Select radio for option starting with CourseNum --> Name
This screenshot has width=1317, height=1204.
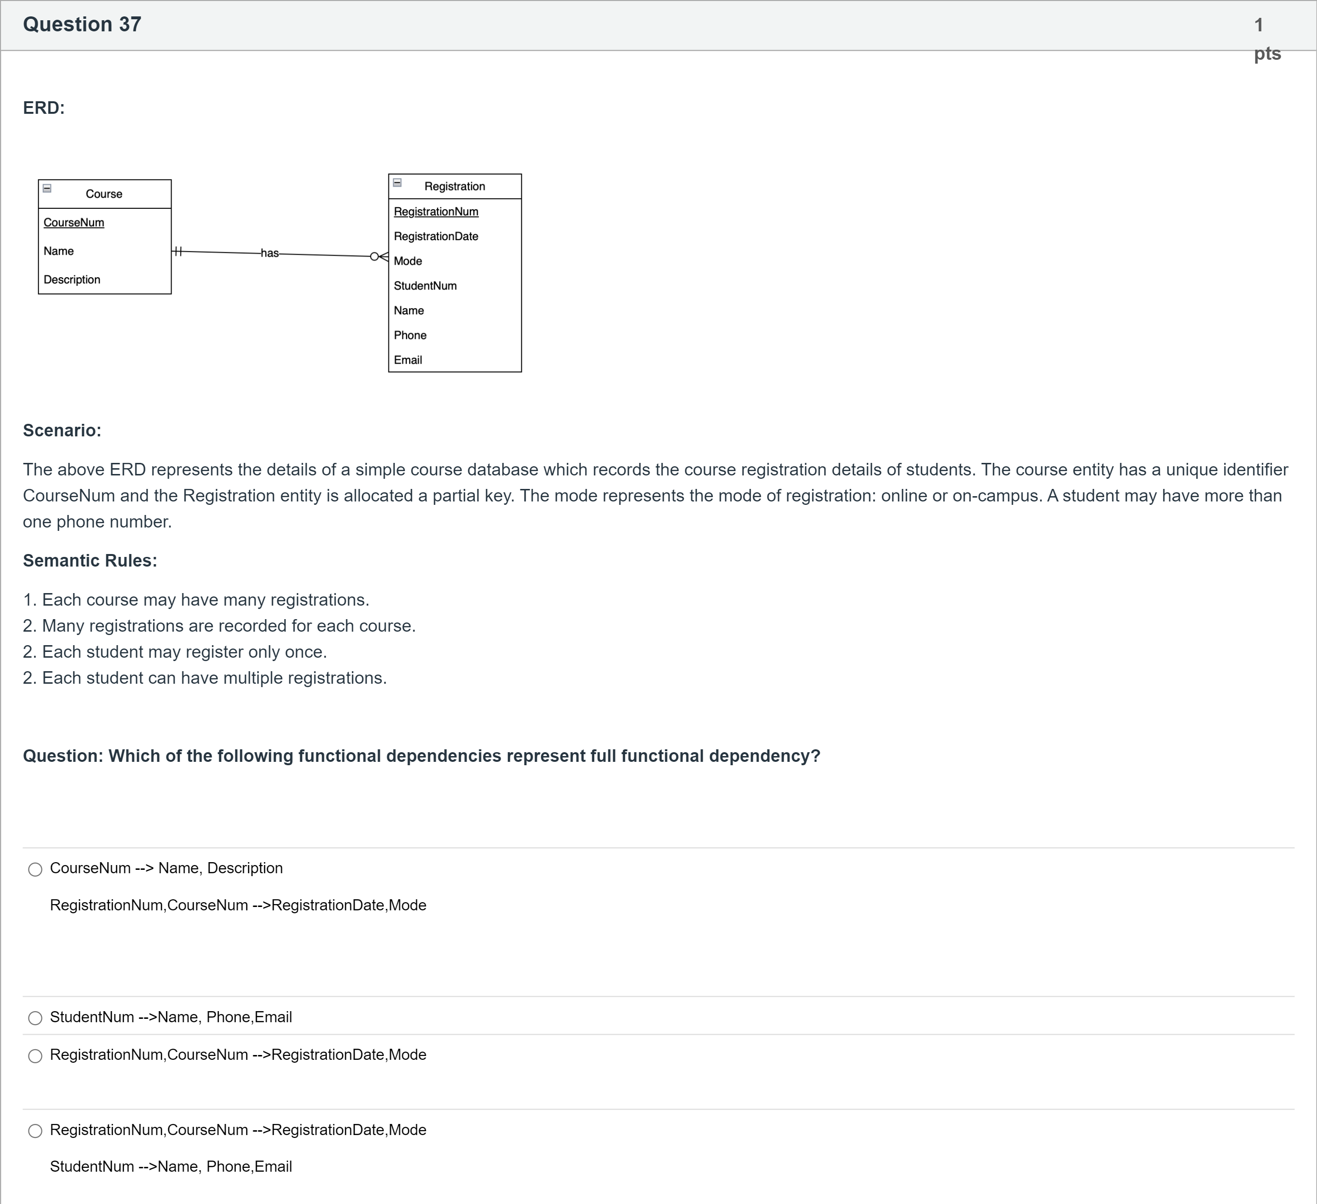(35, 869)
